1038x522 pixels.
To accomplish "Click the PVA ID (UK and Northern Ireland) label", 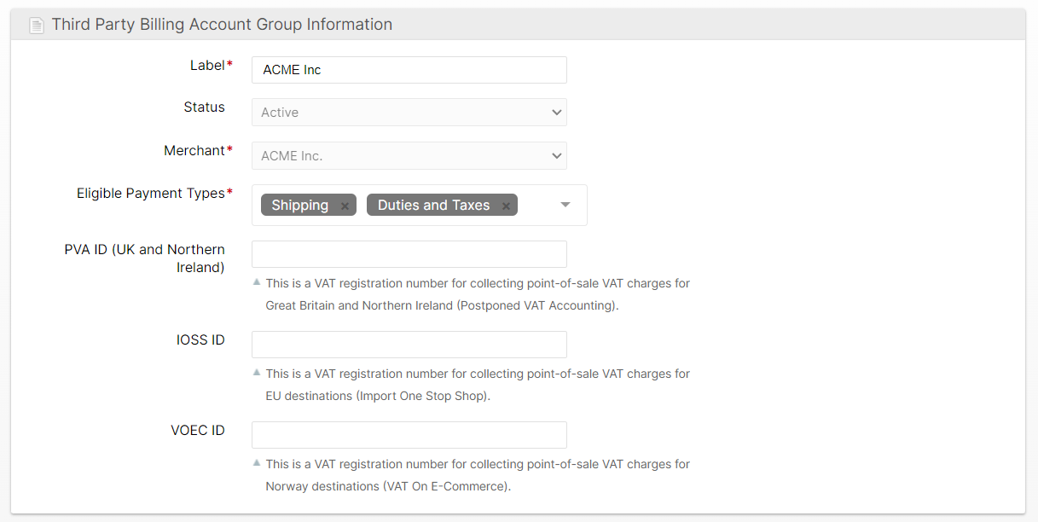I will (x=144, y=258).
